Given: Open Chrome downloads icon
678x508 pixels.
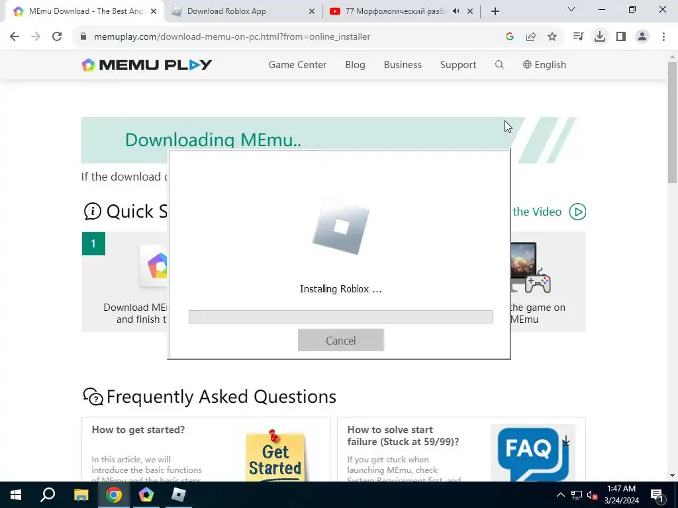Looking at the screenshot, I should pyautogui.click(x=600, y=37).
